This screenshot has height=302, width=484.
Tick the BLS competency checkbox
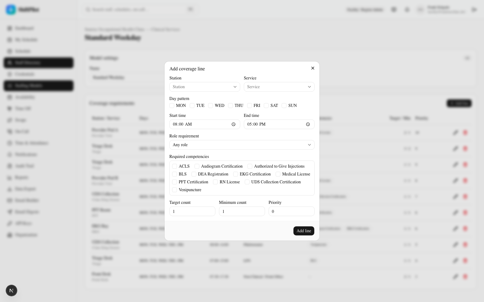pos(175,174)
